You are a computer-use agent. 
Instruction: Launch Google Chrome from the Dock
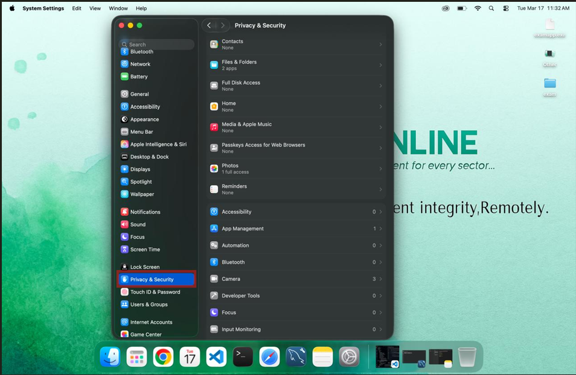point(163,357)
